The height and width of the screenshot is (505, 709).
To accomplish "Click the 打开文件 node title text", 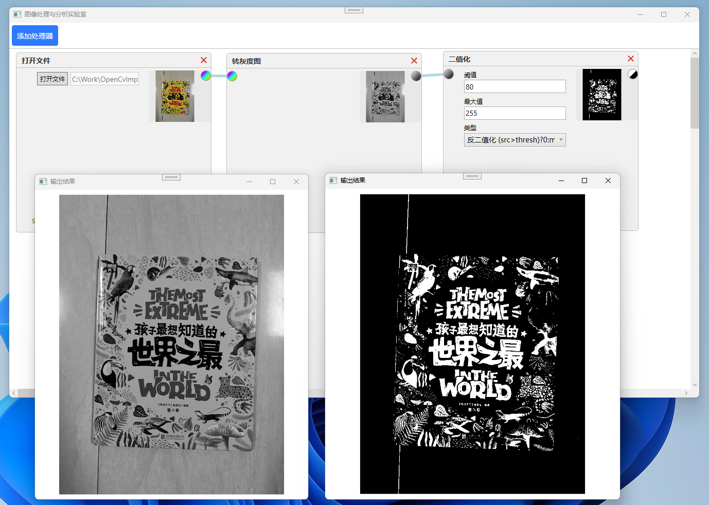I will [x=36, y=61].
